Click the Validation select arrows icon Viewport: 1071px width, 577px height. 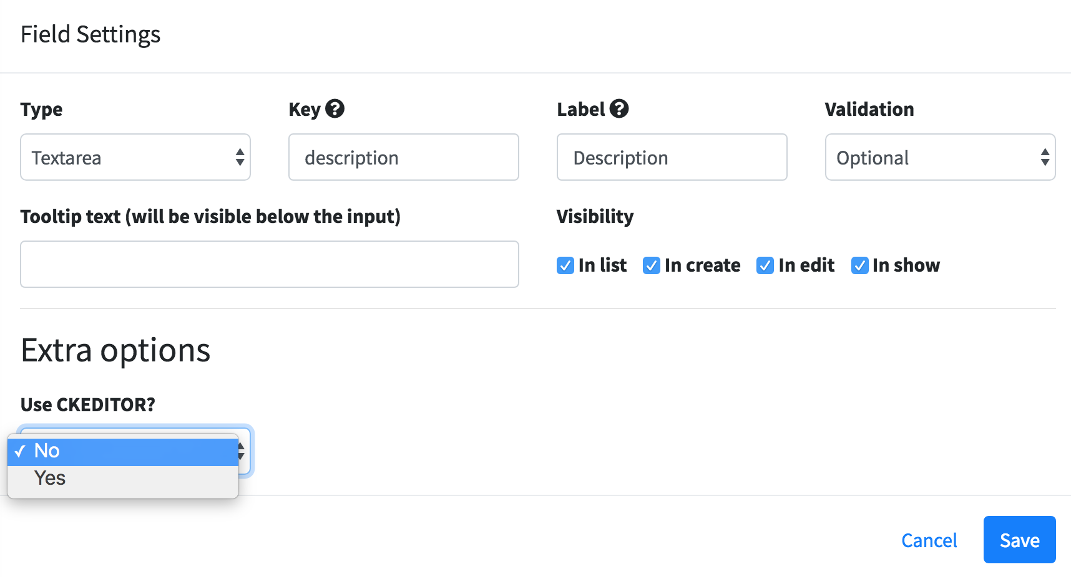click(1045, 158)
